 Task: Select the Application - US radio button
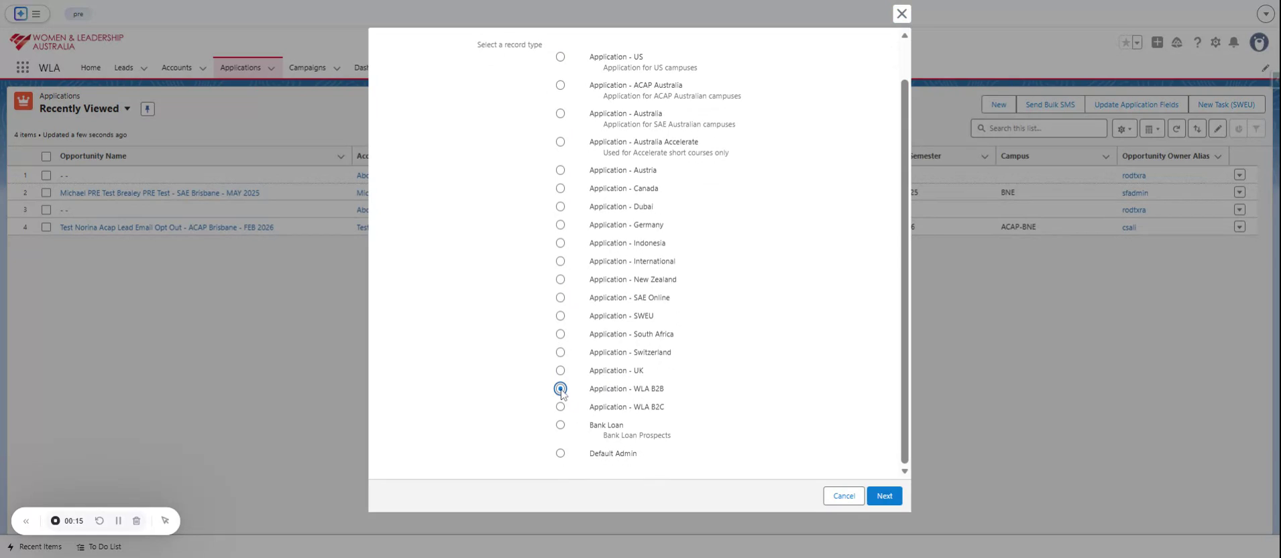[560, 57]
